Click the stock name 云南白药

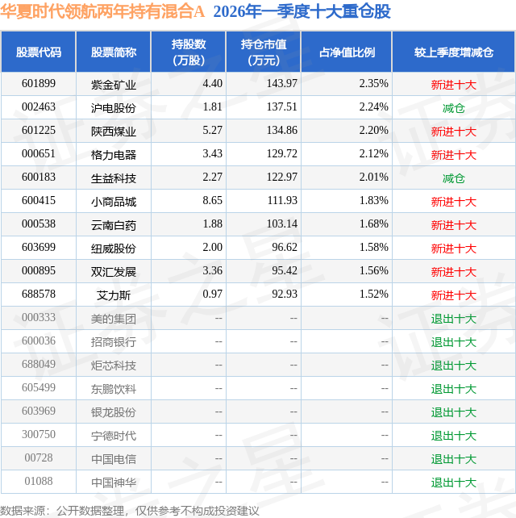(113, 226)
